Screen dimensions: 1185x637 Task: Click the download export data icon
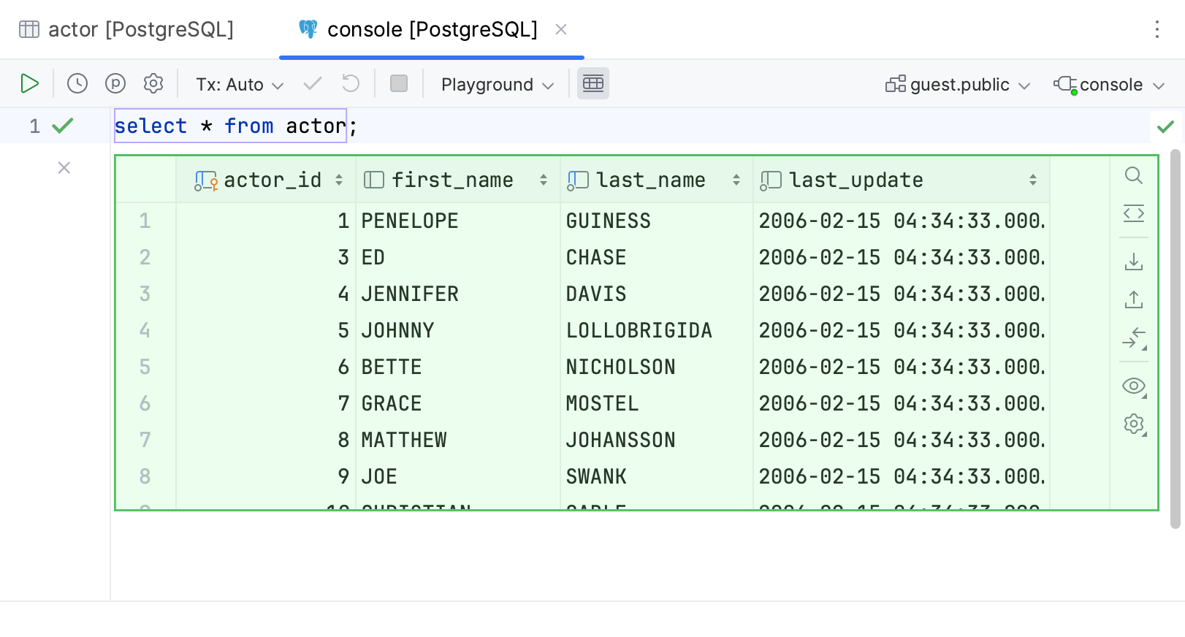(1134, 262)
